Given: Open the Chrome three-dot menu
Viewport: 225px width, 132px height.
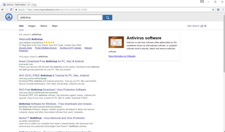Looking at the screenshot, I should point(223,9).
